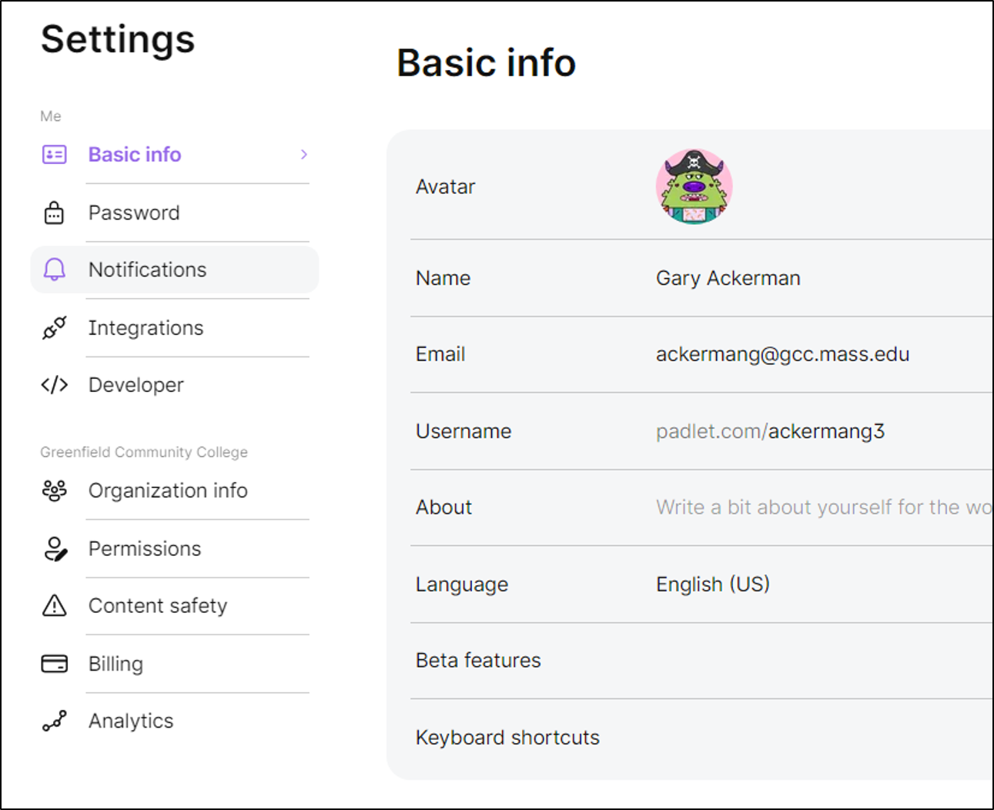
Task: Open the Notifications settings section
Action: [x=147, y=269]
